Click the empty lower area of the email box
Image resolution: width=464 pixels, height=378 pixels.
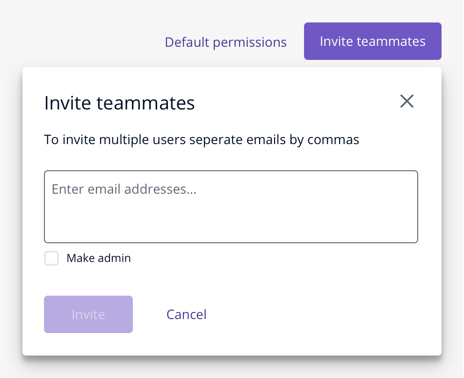point(231,222)
